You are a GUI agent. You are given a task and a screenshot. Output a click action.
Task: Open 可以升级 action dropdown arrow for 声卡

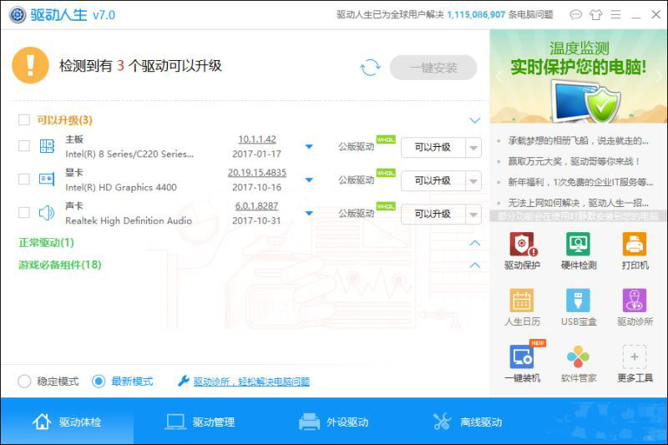coord(473,215)
